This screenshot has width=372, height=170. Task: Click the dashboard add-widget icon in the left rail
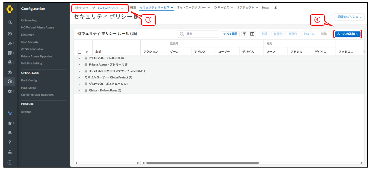[10, 53]
